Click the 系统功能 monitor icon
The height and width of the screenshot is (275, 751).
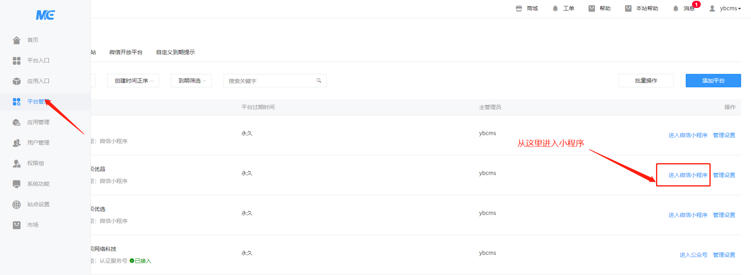coord(17,184)
